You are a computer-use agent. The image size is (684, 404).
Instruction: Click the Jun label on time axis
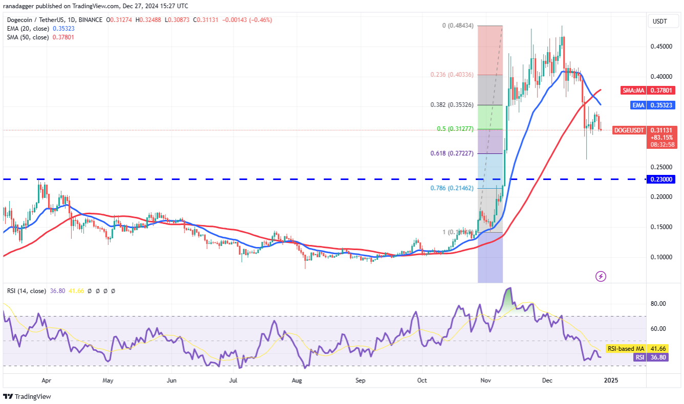click(172, 381)
